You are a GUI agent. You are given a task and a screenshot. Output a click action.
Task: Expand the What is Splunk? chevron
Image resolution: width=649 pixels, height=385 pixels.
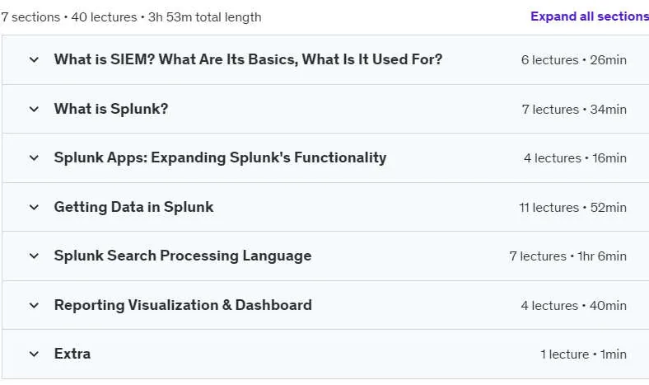coord(34,109)
